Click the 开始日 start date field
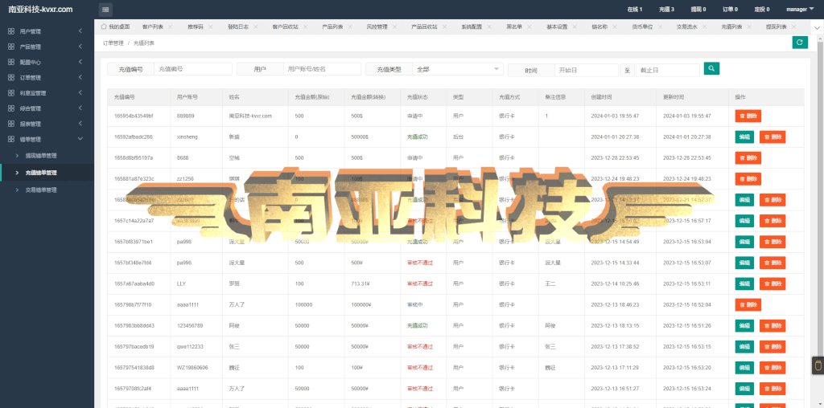 click(x=586, y=70)
